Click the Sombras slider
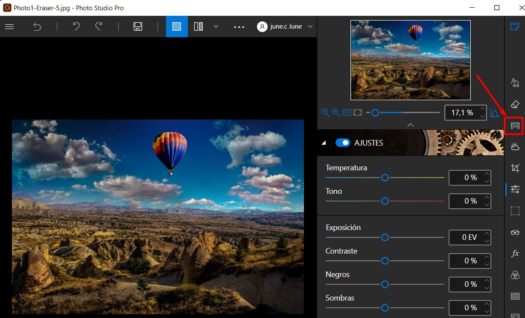Screen dimensions: 525x318 click(x=385, y=307)
